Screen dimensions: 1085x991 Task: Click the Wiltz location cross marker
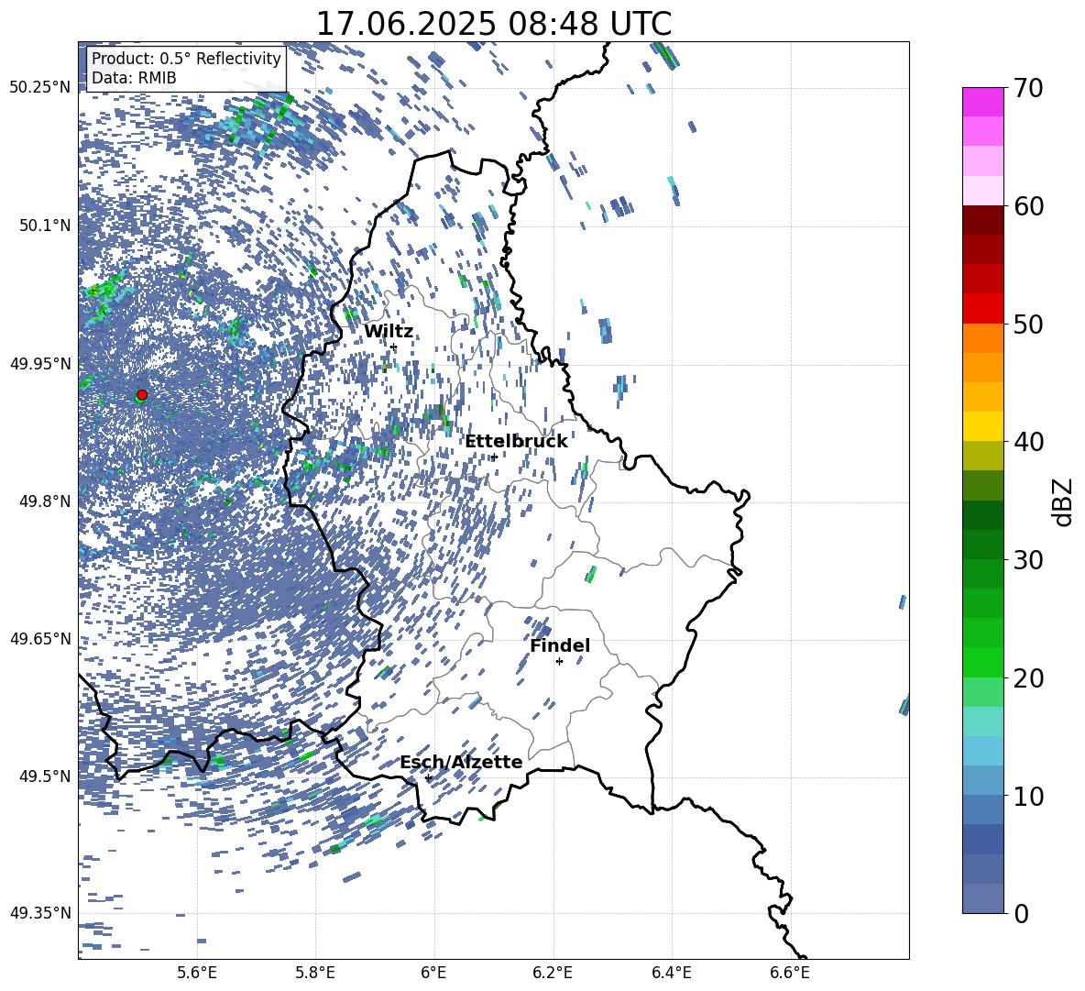[394, 347]
